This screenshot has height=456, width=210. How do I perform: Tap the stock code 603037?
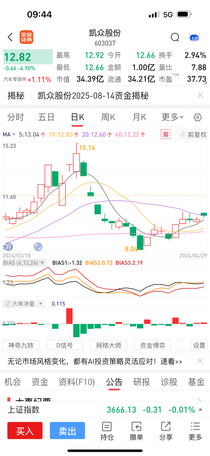[x=105, y=43]
